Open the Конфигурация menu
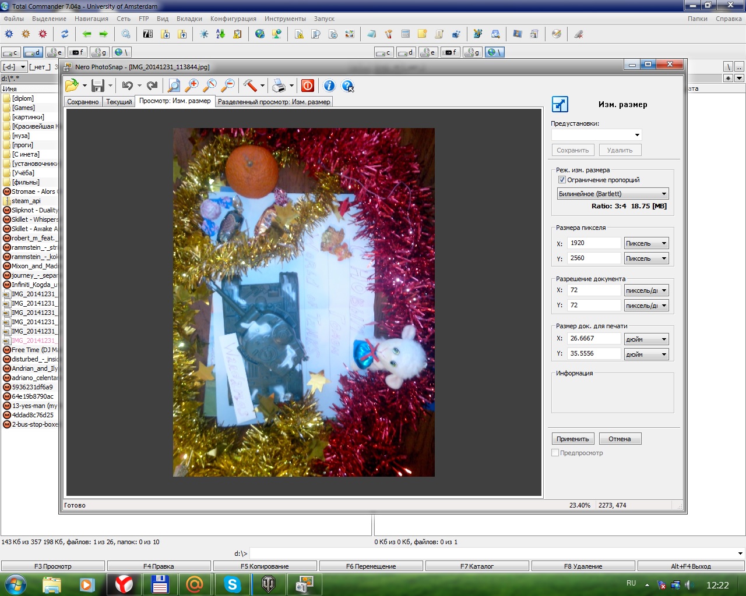 [x=233, y=19]
